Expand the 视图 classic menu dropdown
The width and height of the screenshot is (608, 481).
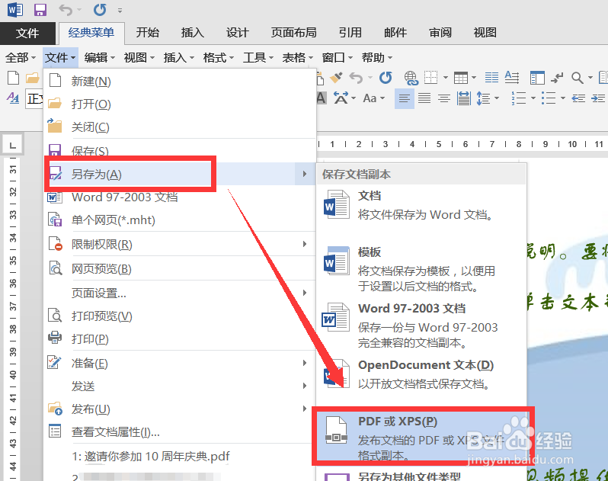(x=139, y=58)
